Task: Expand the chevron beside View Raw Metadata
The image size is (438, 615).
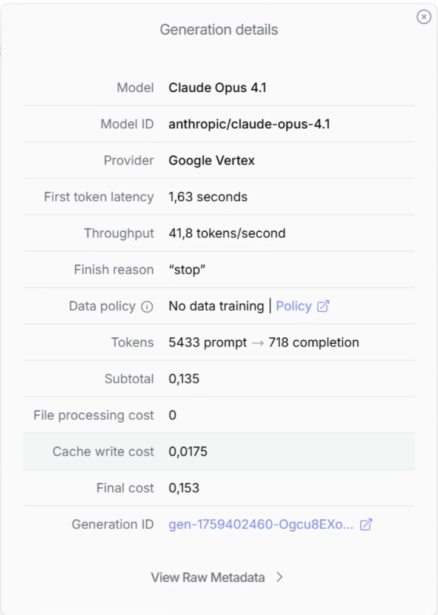Action: [280, 577]
